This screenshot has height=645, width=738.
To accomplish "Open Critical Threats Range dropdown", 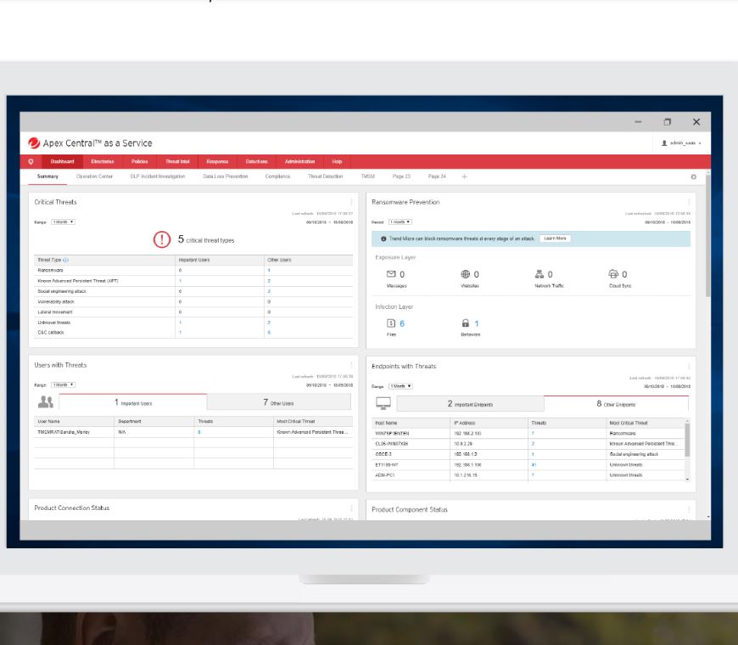I will click(x=63, y=222).
